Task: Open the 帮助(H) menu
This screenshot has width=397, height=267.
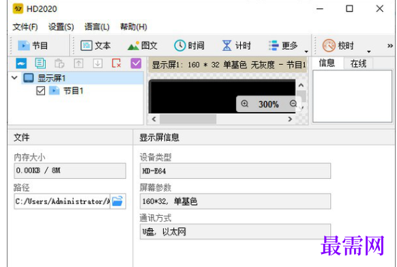Action: coord(134,27)
